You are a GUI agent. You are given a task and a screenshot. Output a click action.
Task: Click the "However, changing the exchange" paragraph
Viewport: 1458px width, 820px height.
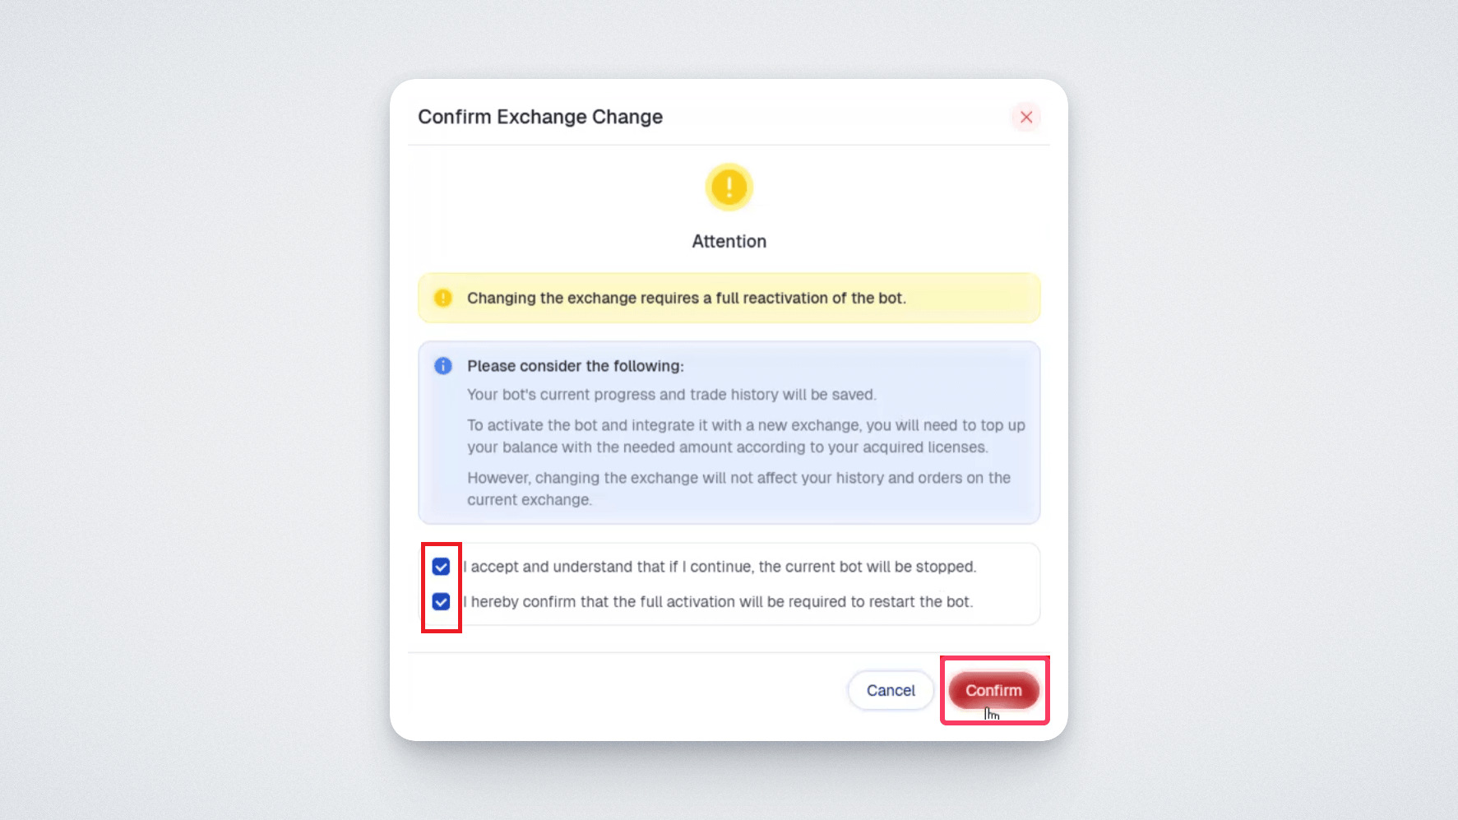click(738, 489)
